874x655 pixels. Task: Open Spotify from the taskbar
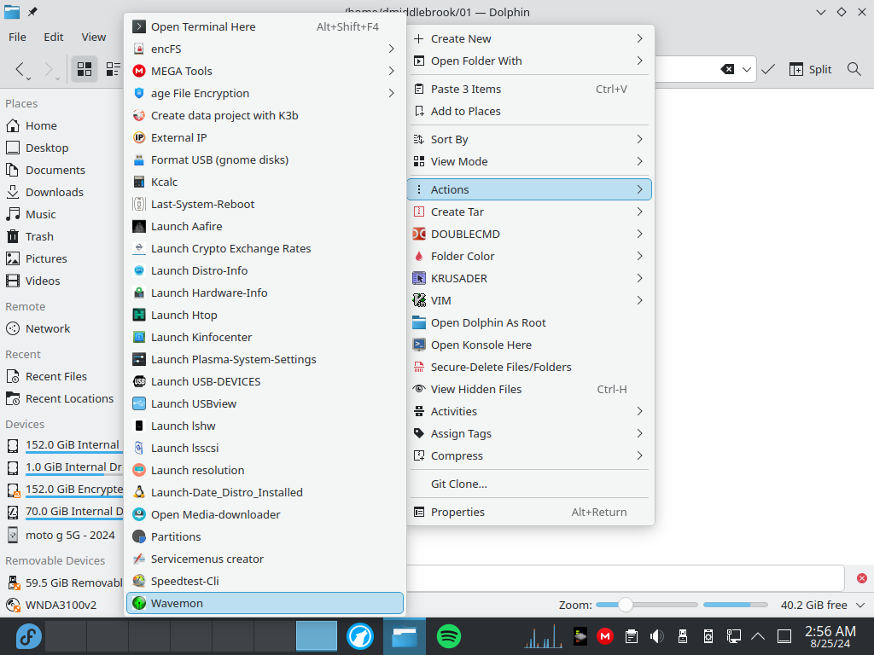point(448,636)
